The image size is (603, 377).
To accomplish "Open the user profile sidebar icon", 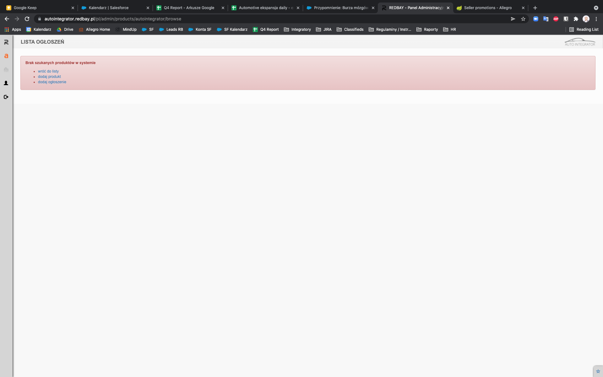I will (x=6, y=83).
